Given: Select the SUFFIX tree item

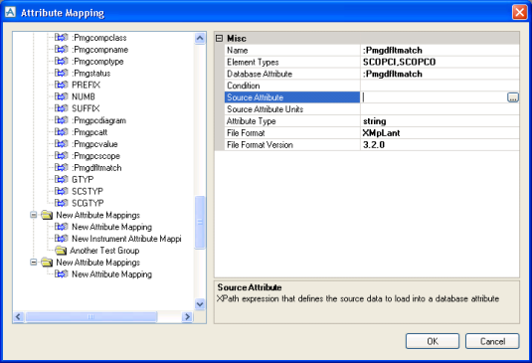Looking at the screenshot, I should pos(86,108).
